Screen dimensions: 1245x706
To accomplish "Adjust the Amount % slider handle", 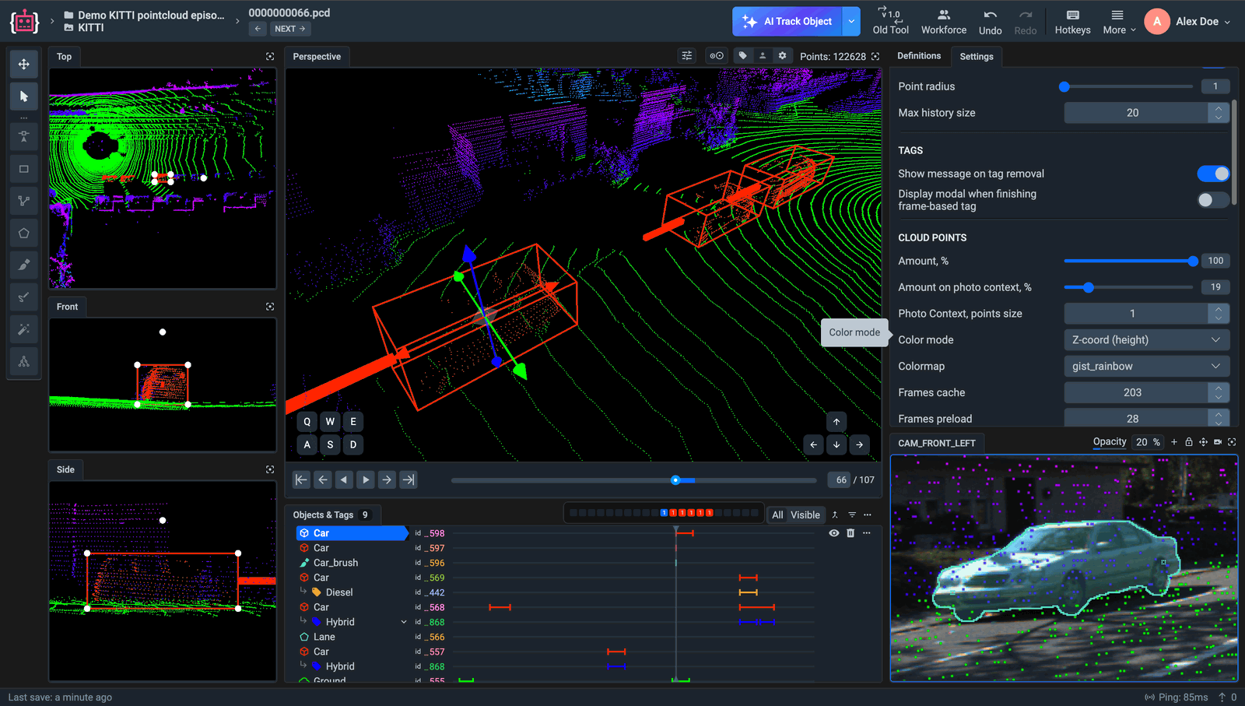I will click(x=1193, y=261).
